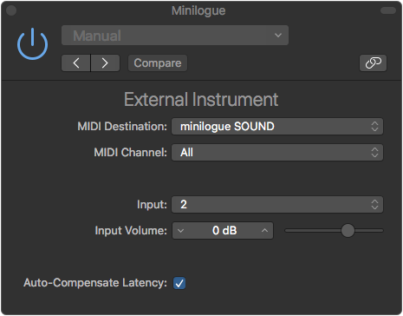Viewport: 403px width, 316px height.
Task: Go to the next preset arrow
Action: 105,63
